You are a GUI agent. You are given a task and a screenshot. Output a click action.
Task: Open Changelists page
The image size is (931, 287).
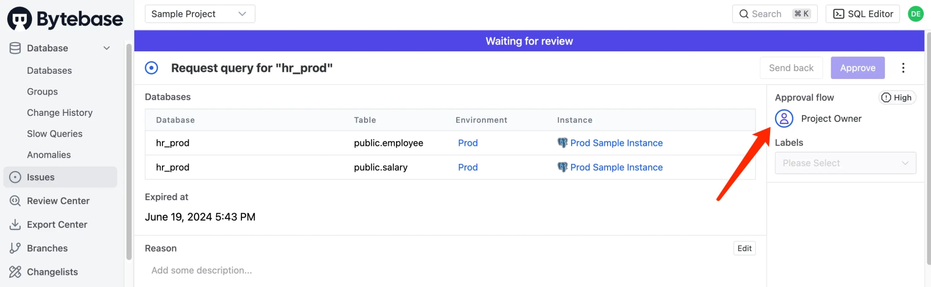[x=52, y=272]
